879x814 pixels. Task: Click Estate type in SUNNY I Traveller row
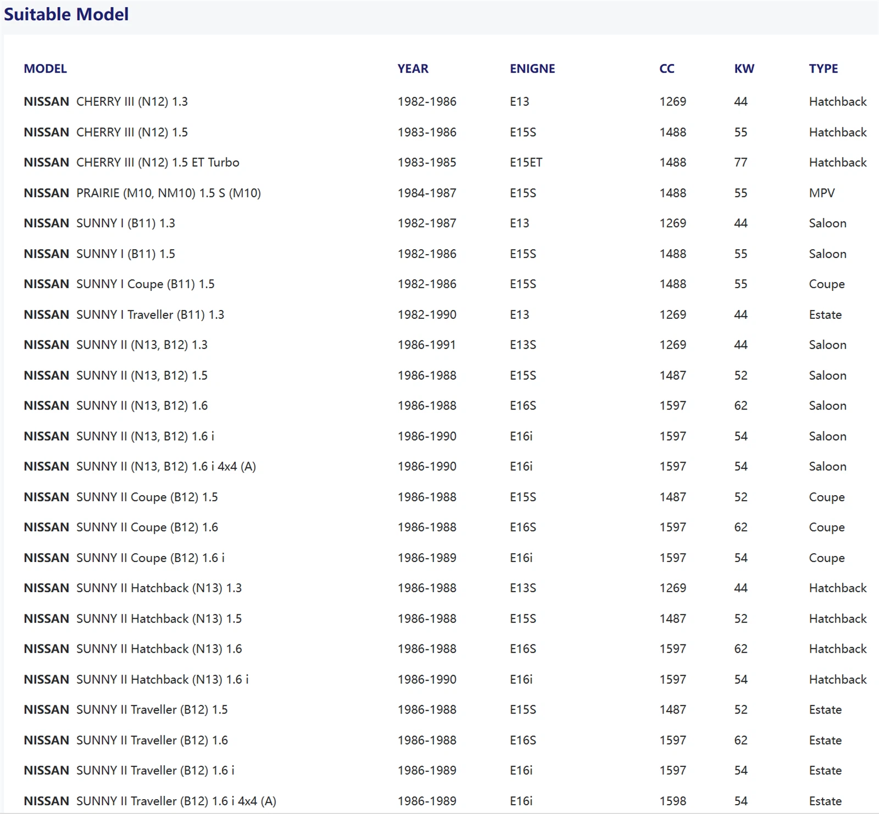click(x=825, y=315)
